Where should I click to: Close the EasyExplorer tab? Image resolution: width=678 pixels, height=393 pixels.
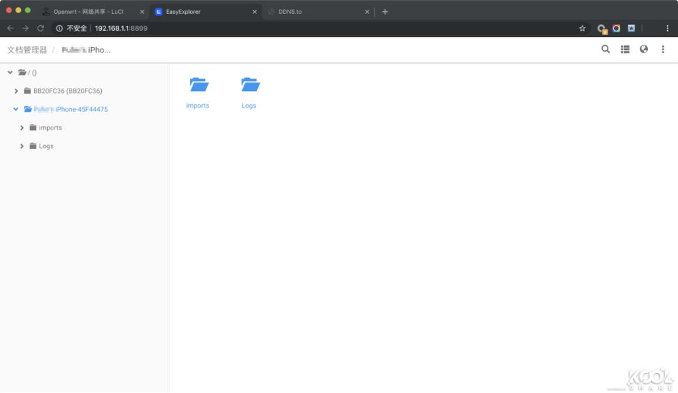tap(254, 12)
